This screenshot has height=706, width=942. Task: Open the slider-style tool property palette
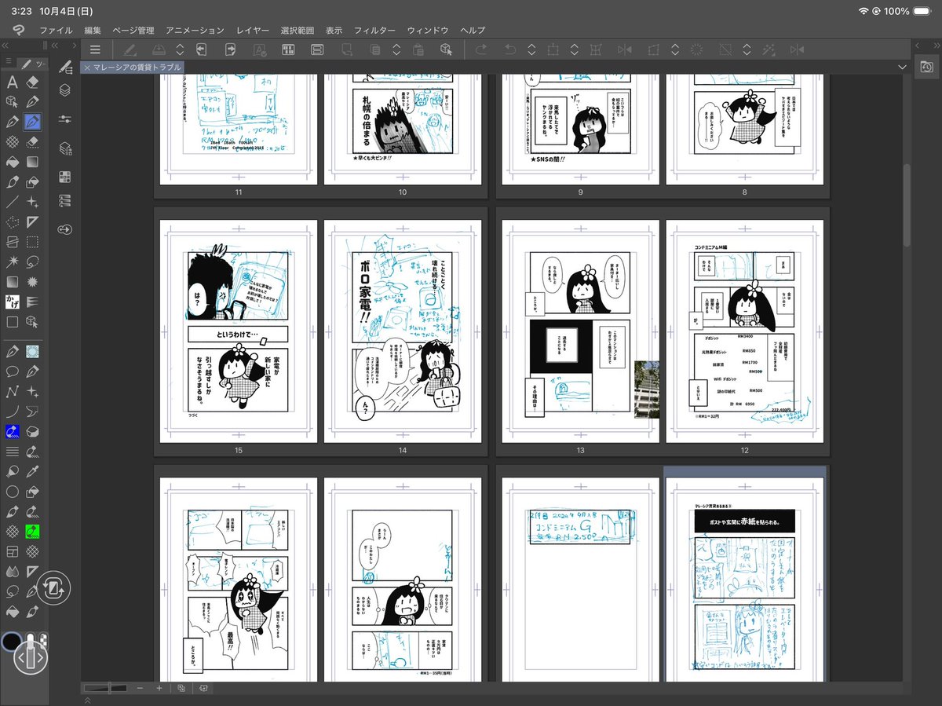pos(65,119)
